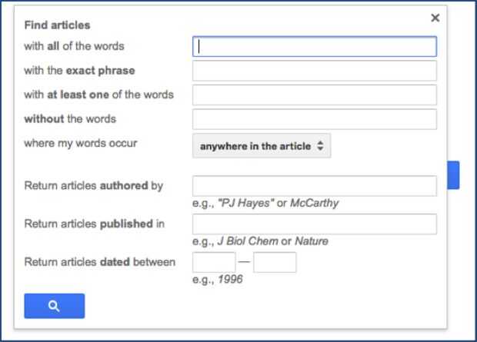This screenshot has height=342, width=477.
Task: Open the 'anywhere in the article' dropdown
Action: pos(262,146)
